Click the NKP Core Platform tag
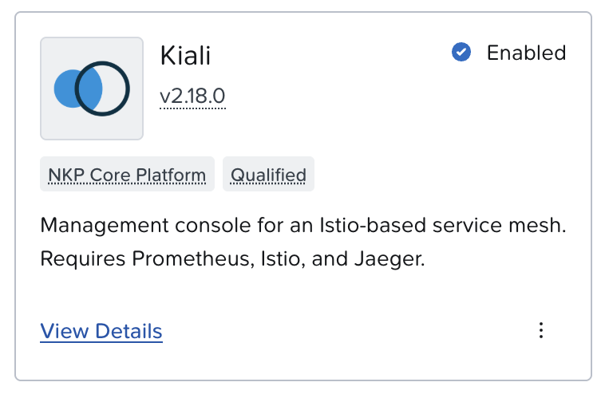The height and width of the screenshot is (394, 605). [x=127, y=175]
